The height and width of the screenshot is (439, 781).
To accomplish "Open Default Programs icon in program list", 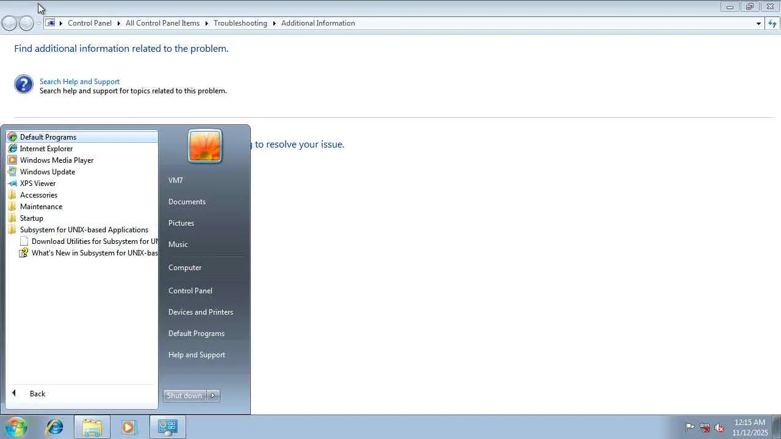I will tap(12, 137).
